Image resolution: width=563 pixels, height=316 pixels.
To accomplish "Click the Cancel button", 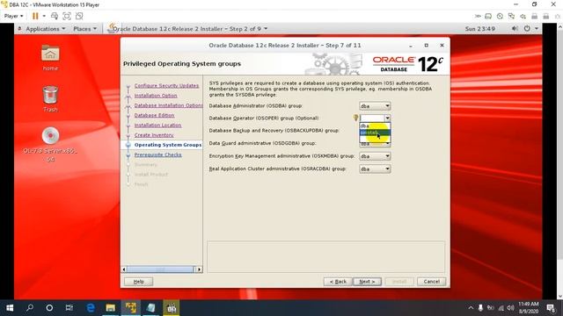I will (x=432, y=282).
